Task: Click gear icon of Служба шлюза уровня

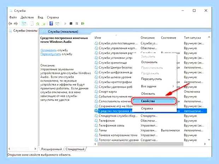Action: [x=96, y=77]
